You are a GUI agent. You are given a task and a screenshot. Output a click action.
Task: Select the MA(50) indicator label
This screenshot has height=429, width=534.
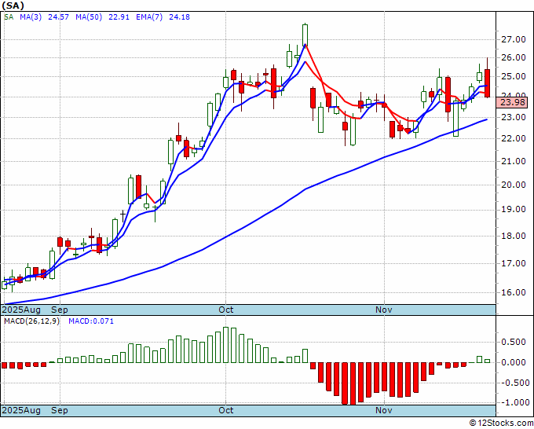(89, 17)
